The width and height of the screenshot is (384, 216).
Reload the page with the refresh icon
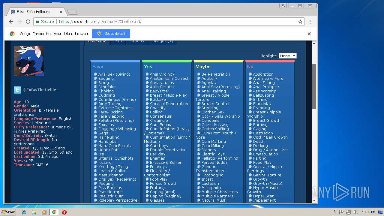click(x=28, y=22)
